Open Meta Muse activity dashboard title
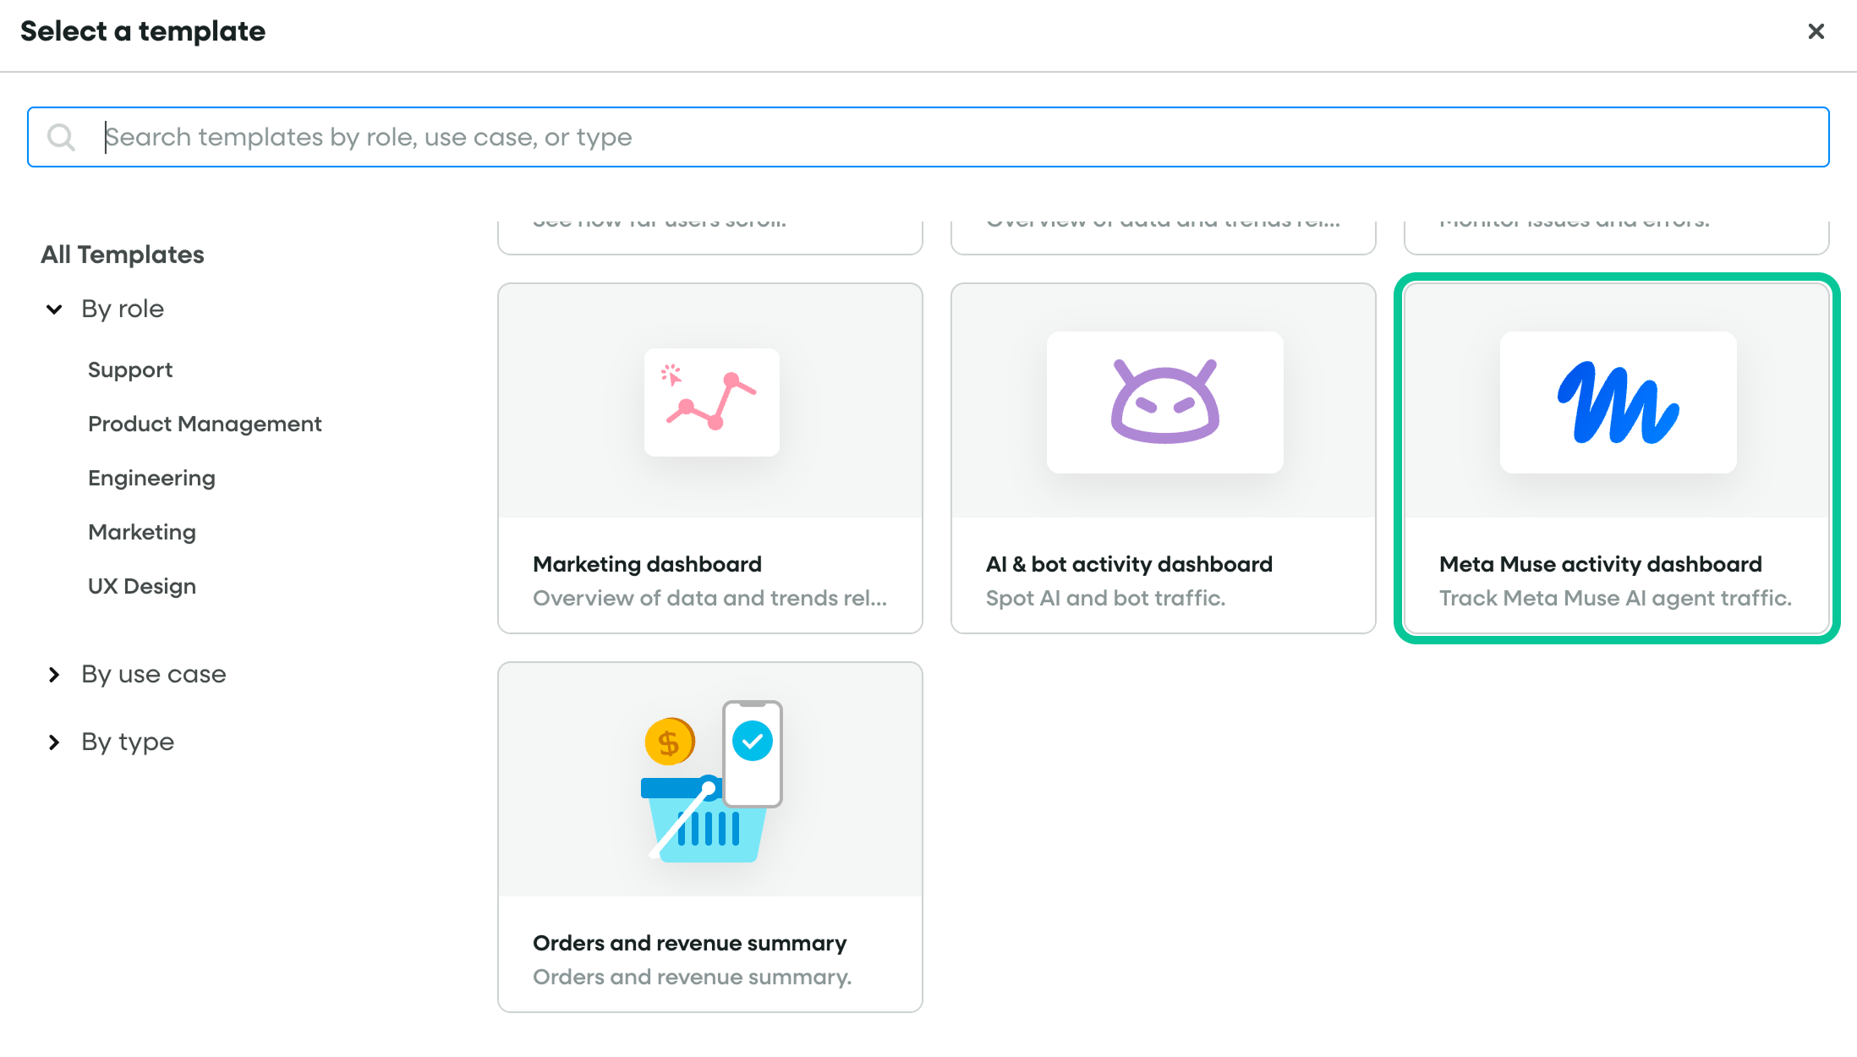Image resolution: width=1857 pixels, height=1057 pixels. [1601, 564]
